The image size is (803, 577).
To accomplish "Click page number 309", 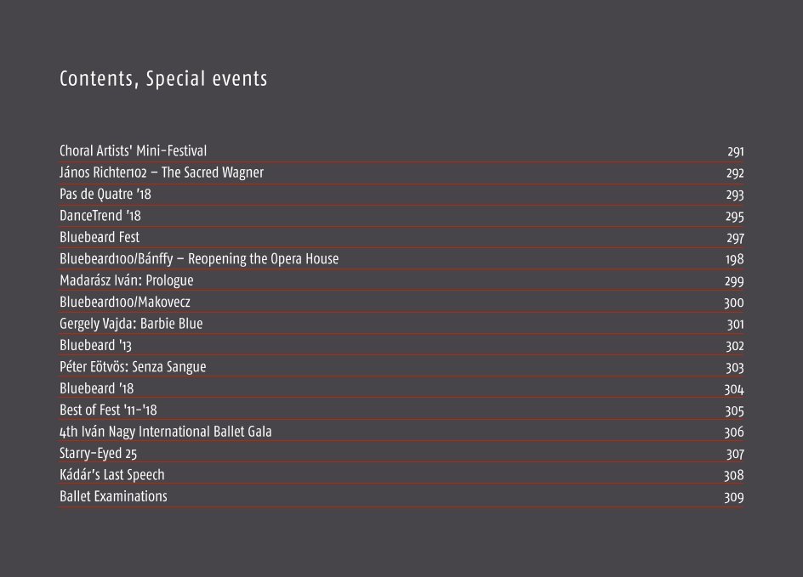I will [x=734, y=497].
